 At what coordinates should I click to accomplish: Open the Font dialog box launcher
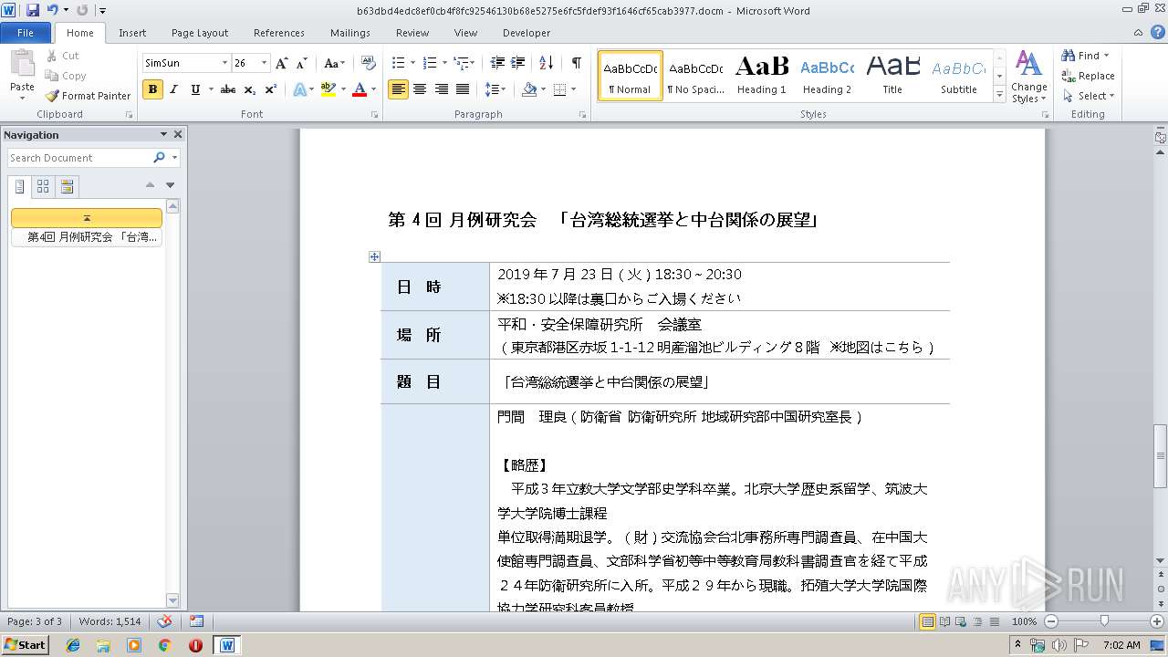[x=374, y=115]
